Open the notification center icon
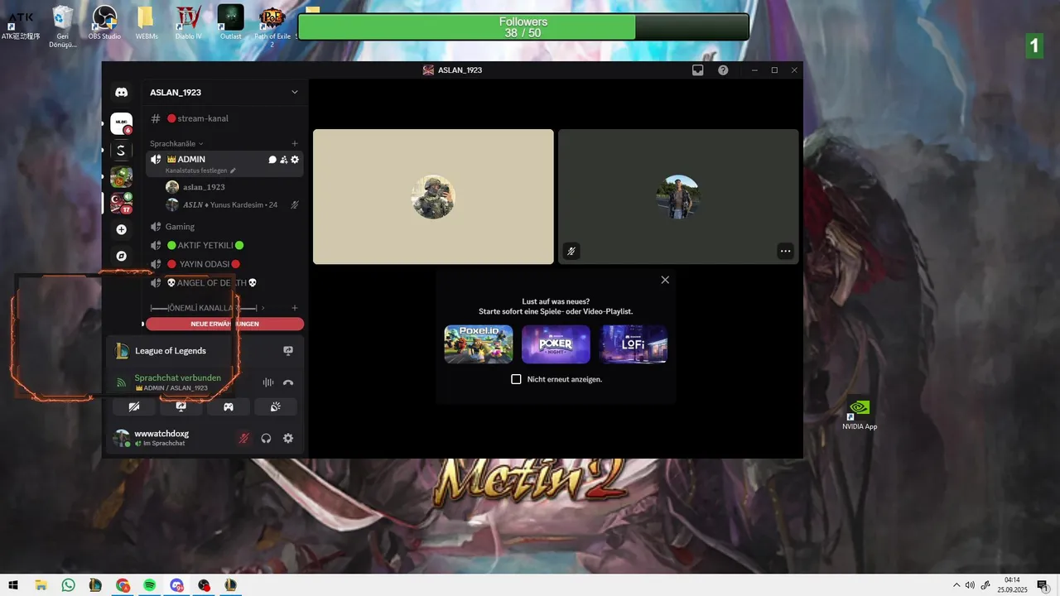 click(1043, 585)
